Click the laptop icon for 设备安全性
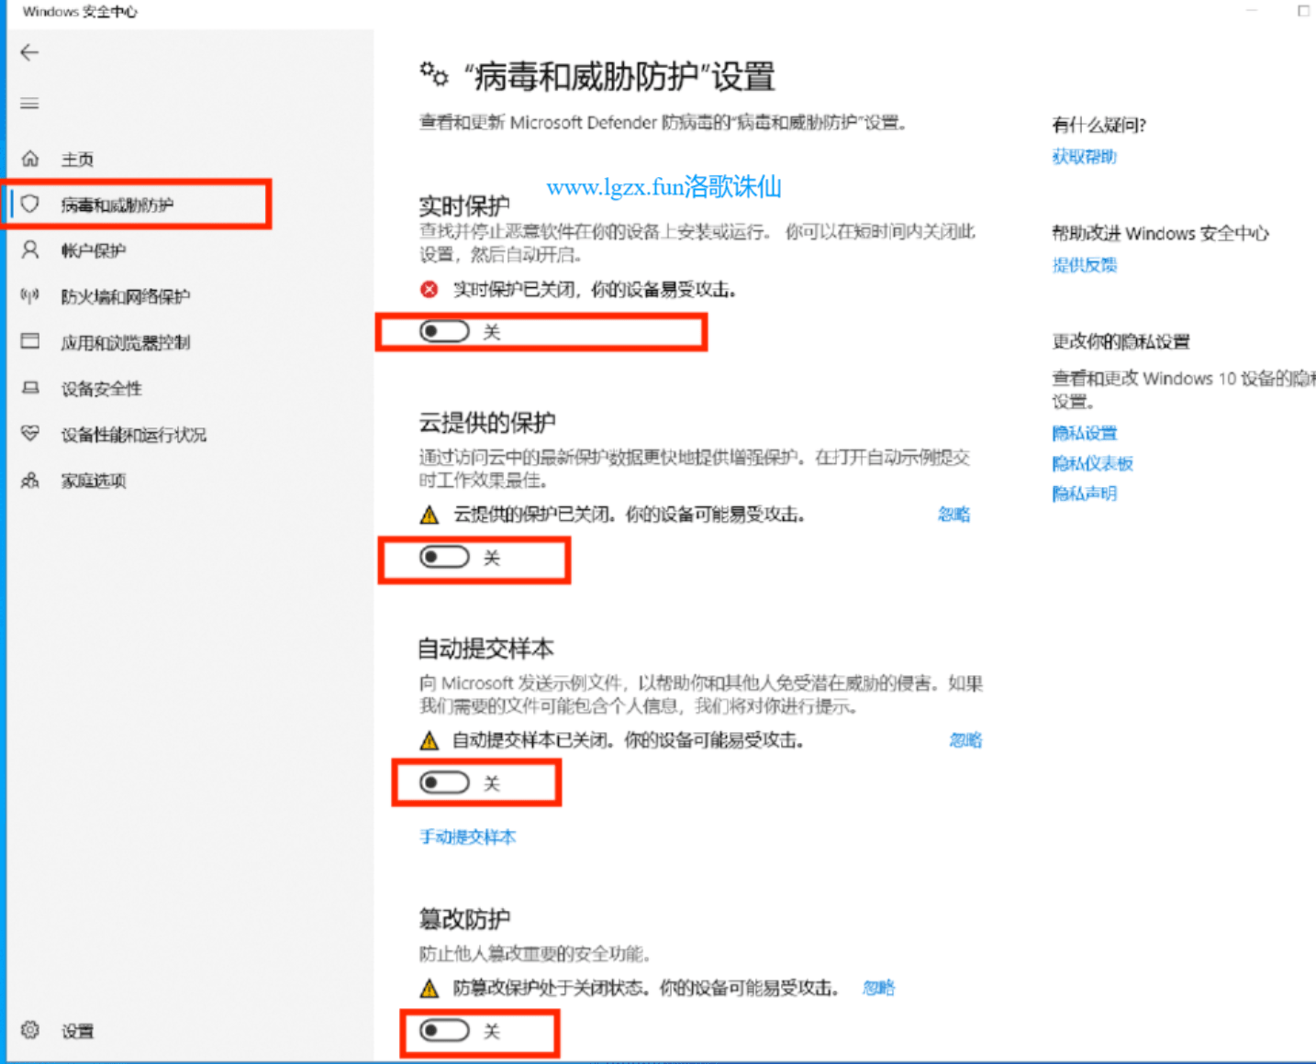 [30, 387]
